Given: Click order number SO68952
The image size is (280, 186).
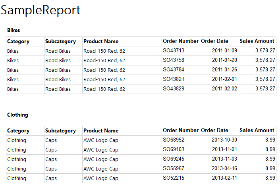Looking at the screenshot, I should 174,140.
